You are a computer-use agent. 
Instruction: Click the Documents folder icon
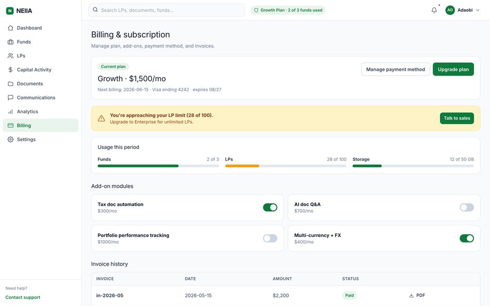pos(11,84)
